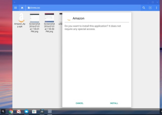This screenshot has width=162, height=115.
Task: Open Gmail from the shelf
Action: pos(19,111)
